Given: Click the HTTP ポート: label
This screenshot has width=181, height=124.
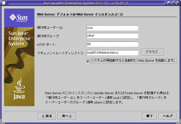Looking at the screenshot, I should point(46,45).
